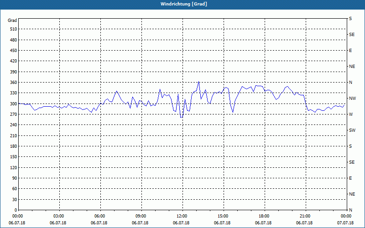Click the 06.07.18 date under 12:00
365x228 pixels.
point(181,223)
